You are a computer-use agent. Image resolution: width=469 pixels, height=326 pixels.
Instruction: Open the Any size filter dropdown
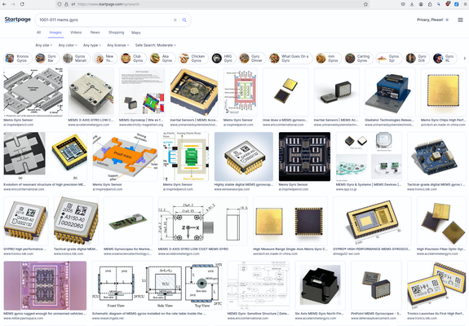[x=44, y=45]
